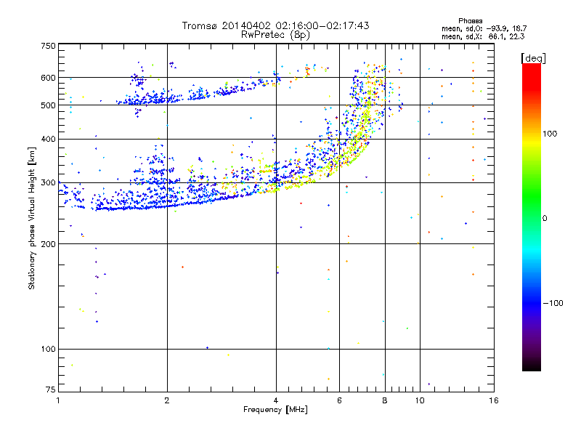Screen dimensions: 581x436
Task: Click the x-axis tick label '2'
Action: [x=167, y=400]
